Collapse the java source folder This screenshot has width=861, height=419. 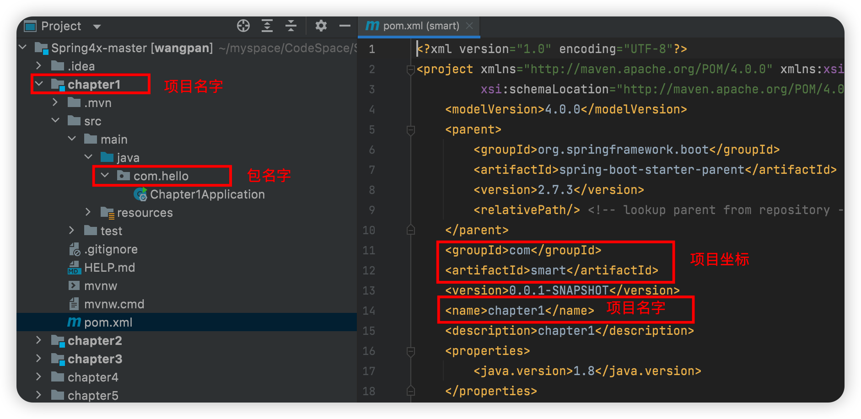(x=89, y=157)
